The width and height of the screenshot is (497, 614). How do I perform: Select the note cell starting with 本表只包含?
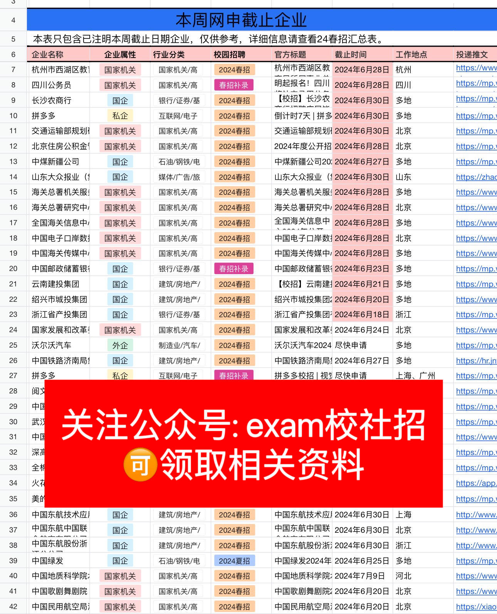[x=262, y=39]
